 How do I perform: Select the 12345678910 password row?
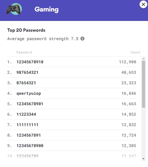point(72,62)
